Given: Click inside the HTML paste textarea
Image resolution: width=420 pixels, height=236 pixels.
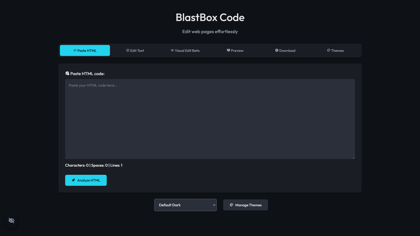Looking at the screenshot, I should tap(210, 118).
